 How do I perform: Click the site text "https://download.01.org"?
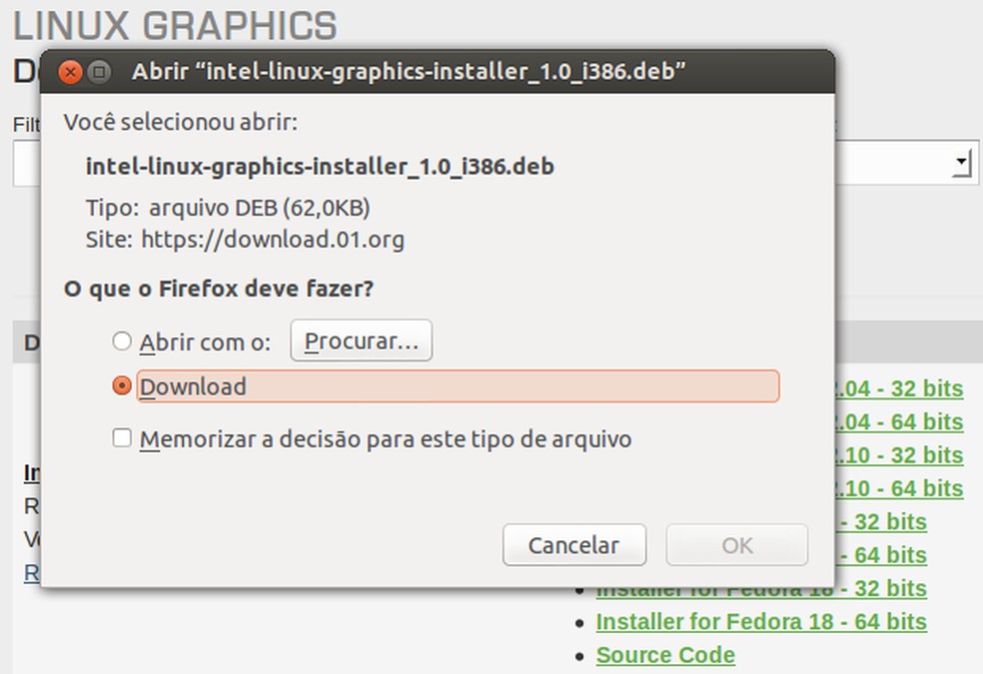[x=273, y=240]
